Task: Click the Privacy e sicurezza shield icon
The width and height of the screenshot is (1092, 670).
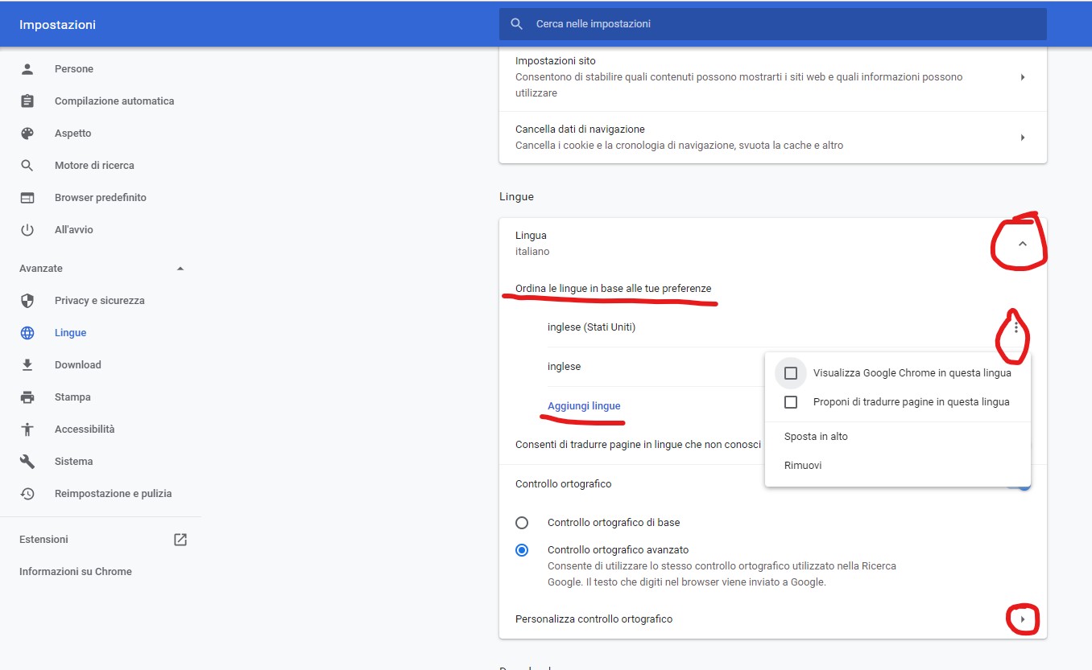Action: pyautogui.click(x=27, y=301)
